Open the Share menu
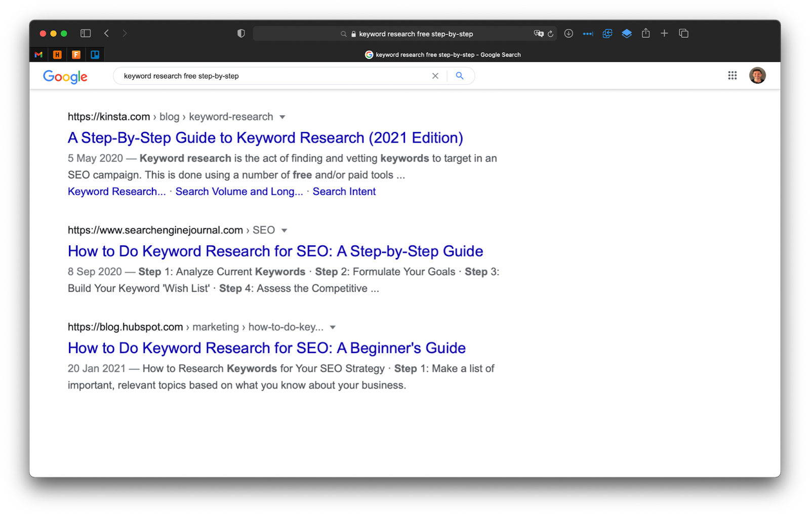 [x=645, y=33]
